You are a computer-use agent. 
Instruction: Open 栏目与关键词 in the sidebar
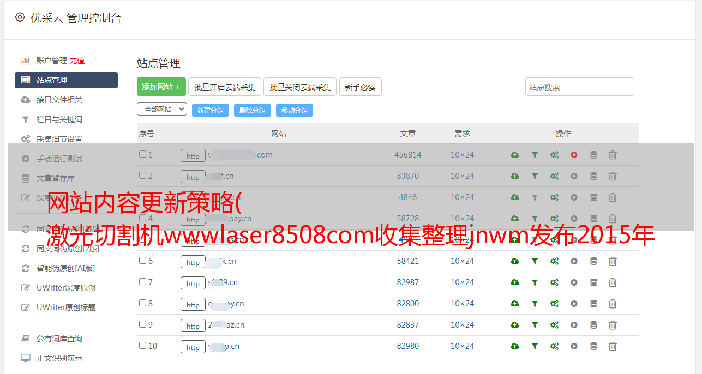[59, 119]
